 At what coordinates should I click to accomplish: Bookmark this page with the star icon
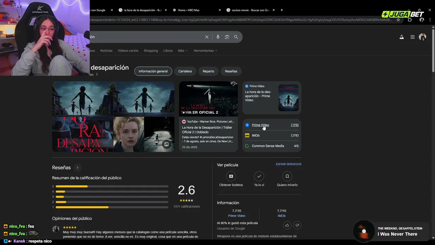click(398, 20)
